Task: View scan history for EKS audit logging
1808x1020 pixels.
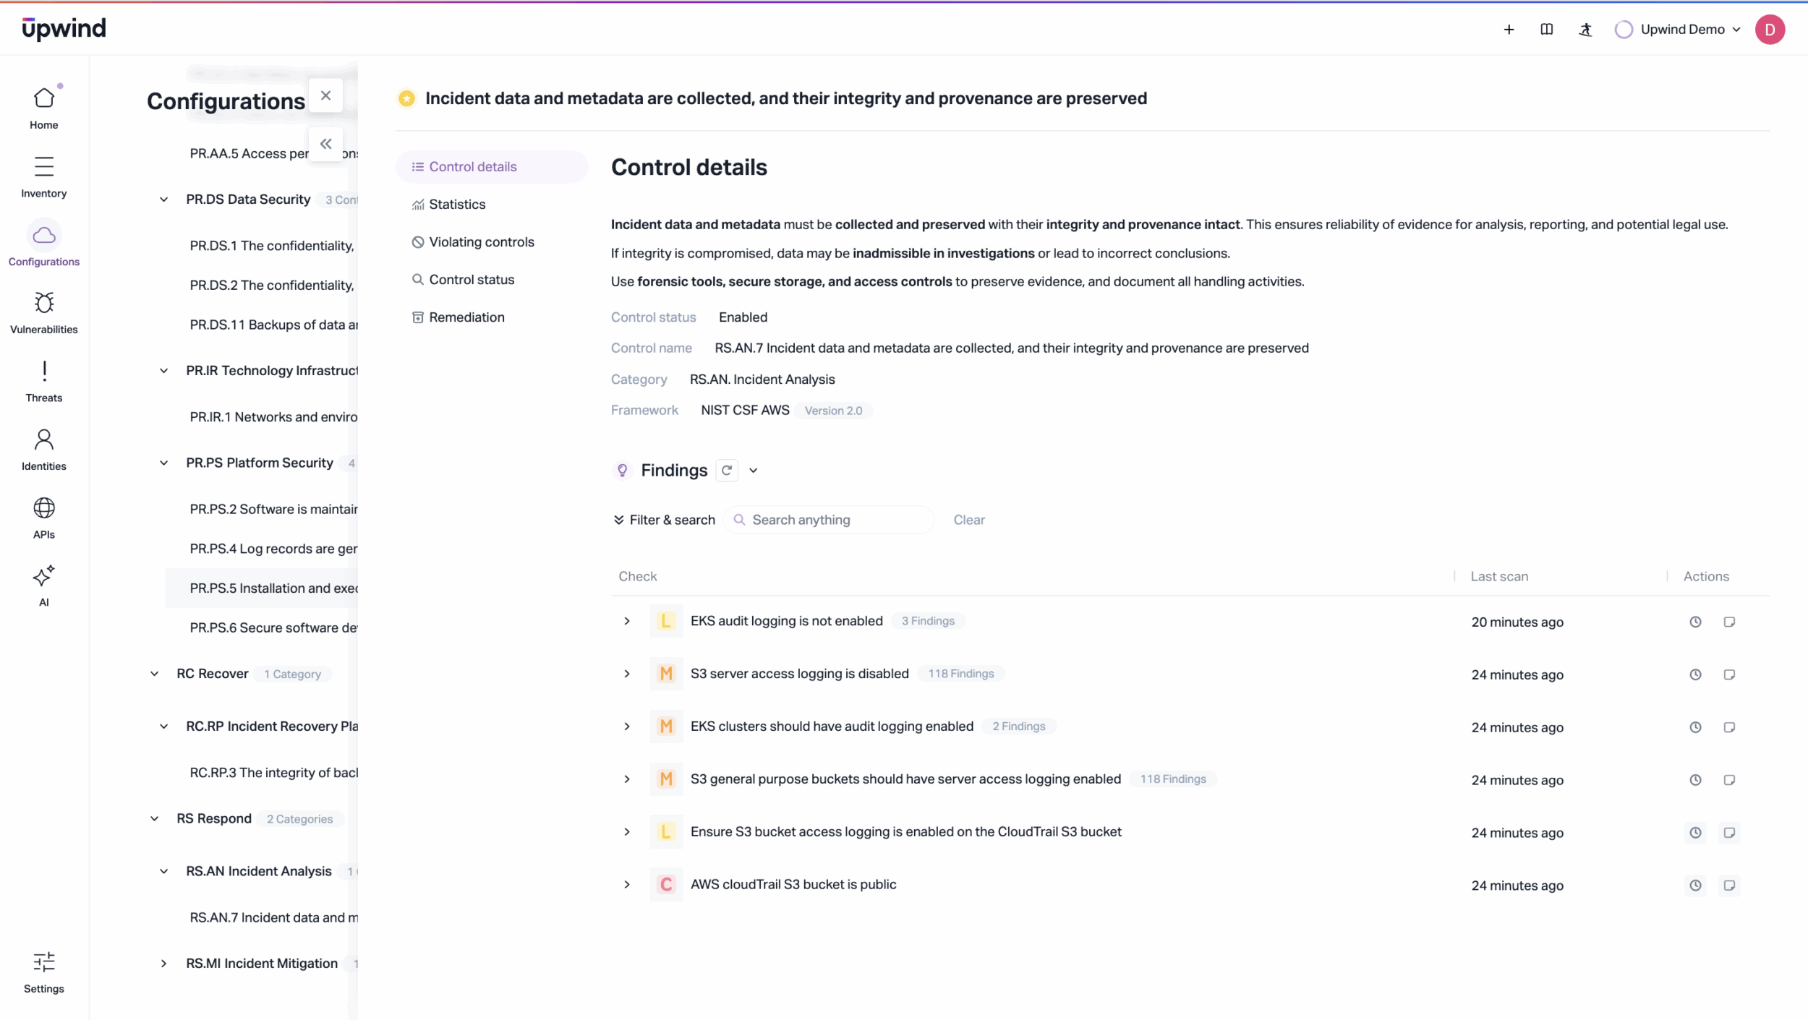Action: point(1695,622)
